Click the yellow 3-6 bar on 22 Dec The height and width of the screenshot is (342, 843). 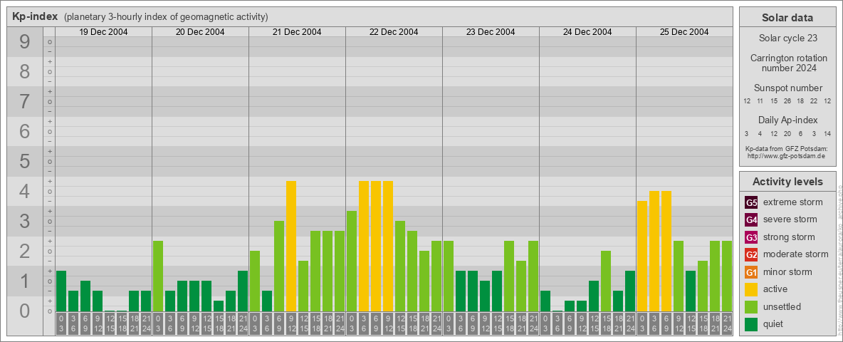[x=363, y=247]
